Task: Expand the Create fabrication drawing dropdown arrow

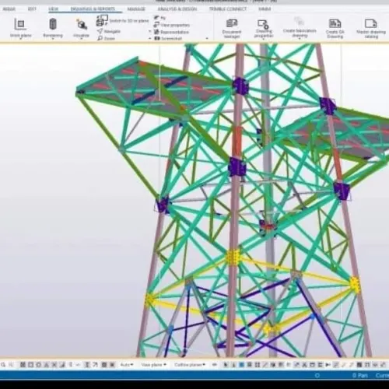Action: [300, 39]
